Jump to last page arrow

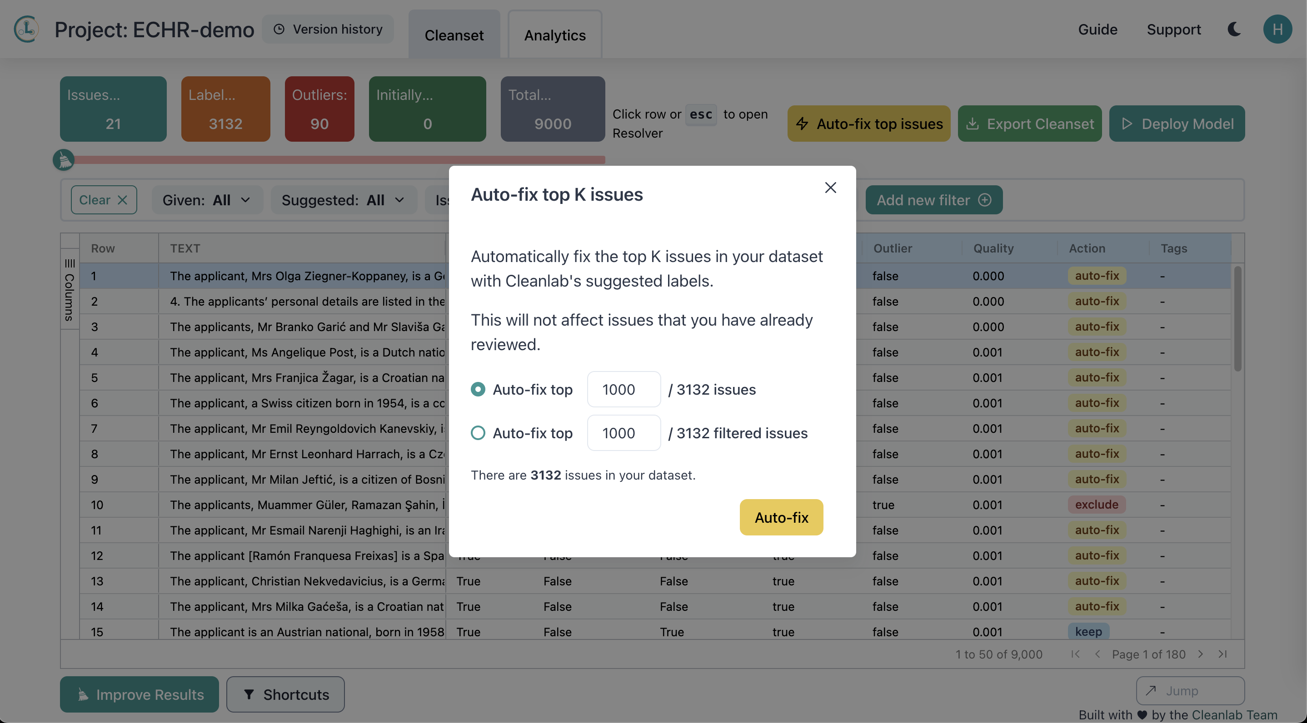1223,654
